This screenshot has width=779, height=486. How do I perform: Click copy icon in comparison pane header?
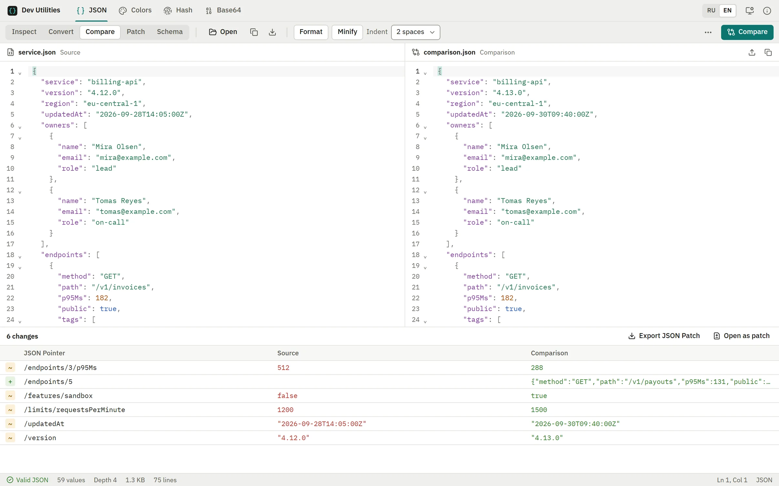pos(768,52)
